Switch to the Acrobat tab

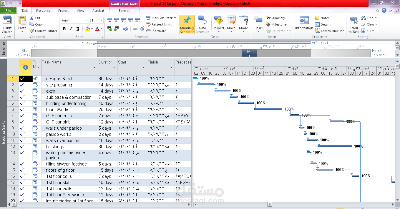[98, 11]
